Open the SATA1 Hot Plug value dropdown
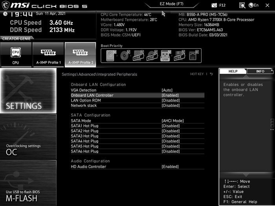 tap(170, 126)
